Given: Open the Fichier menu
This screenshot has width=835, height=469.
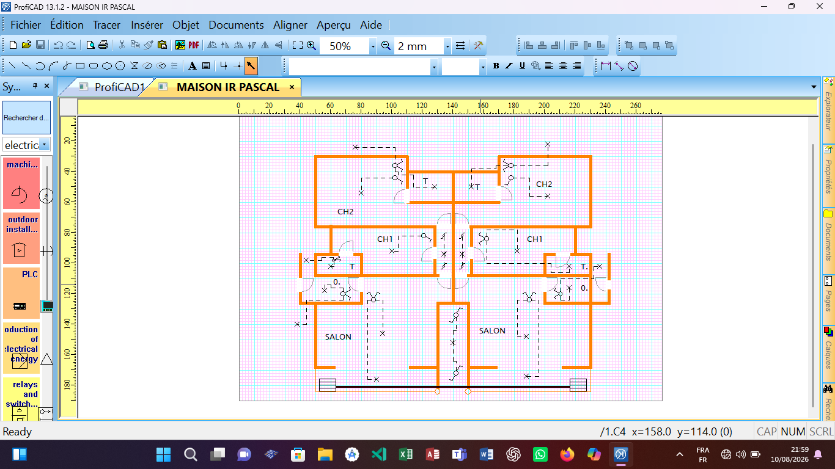Looking at the screenshot, I should pyautogui.click(x=26, y=25).
